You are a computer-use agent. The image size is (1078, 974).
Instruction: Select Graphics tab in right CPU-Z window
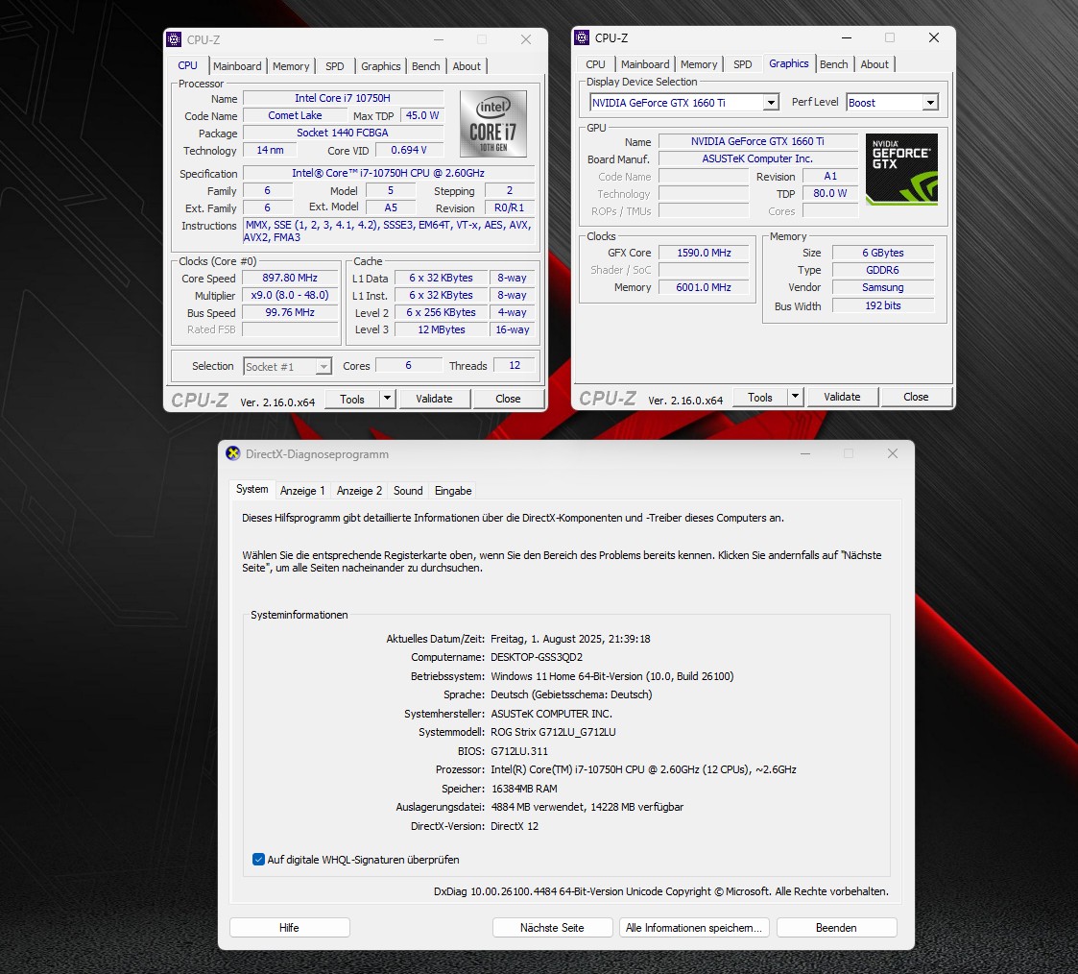click(788, 63)
